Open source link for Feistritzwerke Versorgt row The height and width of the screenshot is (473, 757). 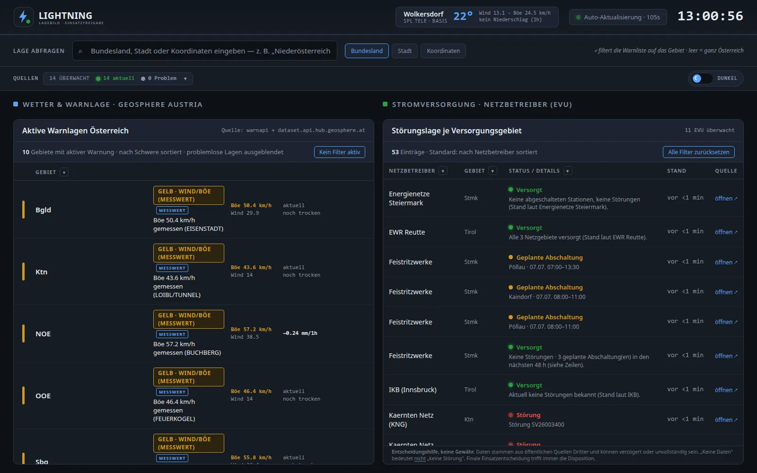[x=726, y=356]
